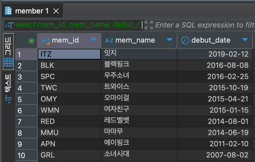
Task: Click key type icon in mem_id header
Action: coord(46,41)
